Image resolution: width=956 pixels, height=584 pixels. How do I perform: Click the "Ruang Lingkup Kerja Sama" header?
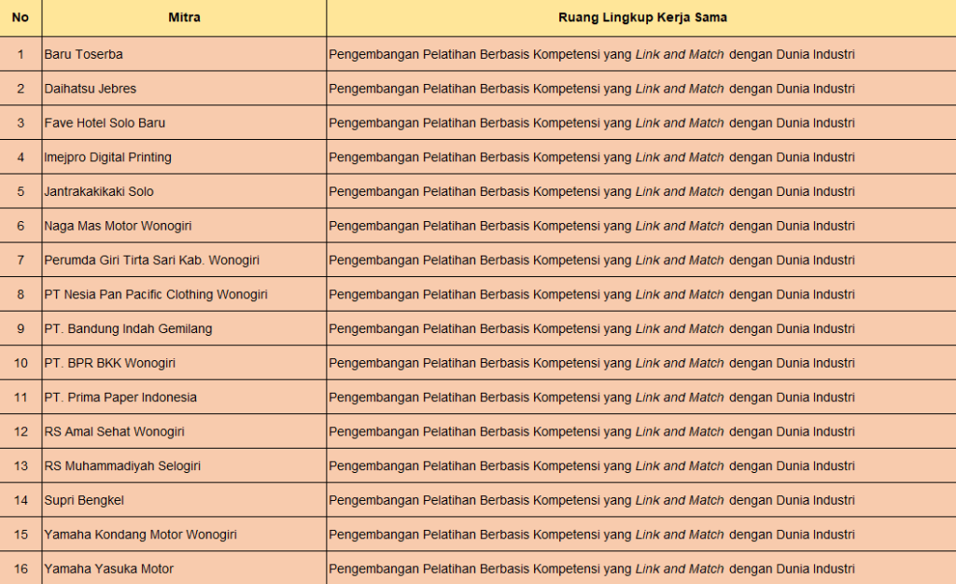[641, 18]
